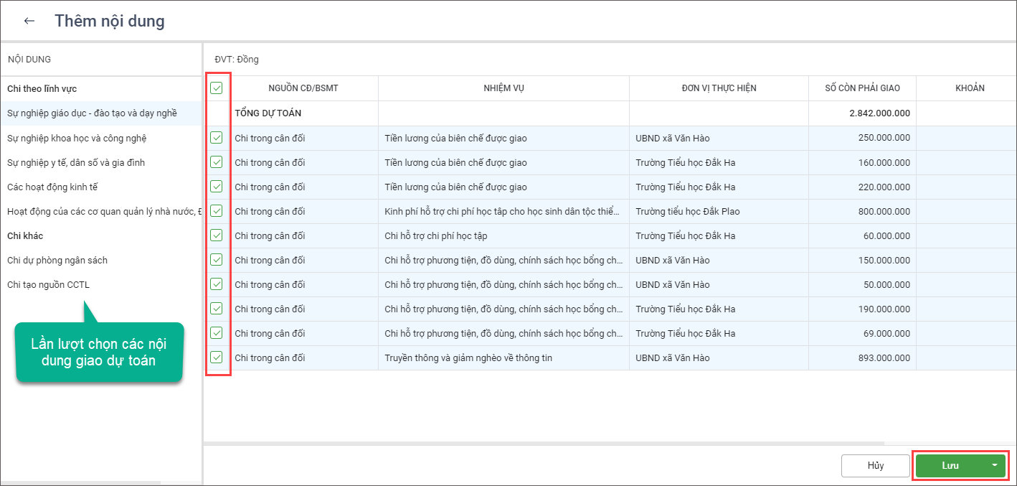Uncheck the 250.000.000 UBND xã Văn Hào row
The width and height of the screenshot is (1017, 486).
coord(217,138)
